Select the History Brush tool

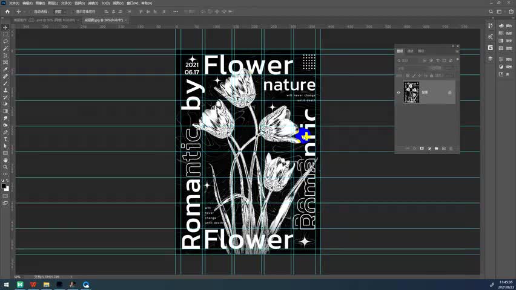[x=5, y=97]
